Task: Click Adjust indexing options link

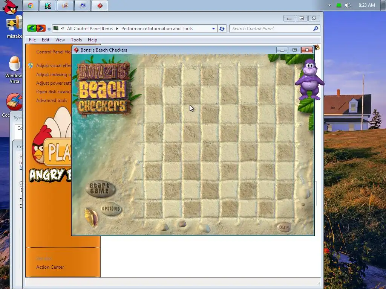Action: [x=54, y=75]
